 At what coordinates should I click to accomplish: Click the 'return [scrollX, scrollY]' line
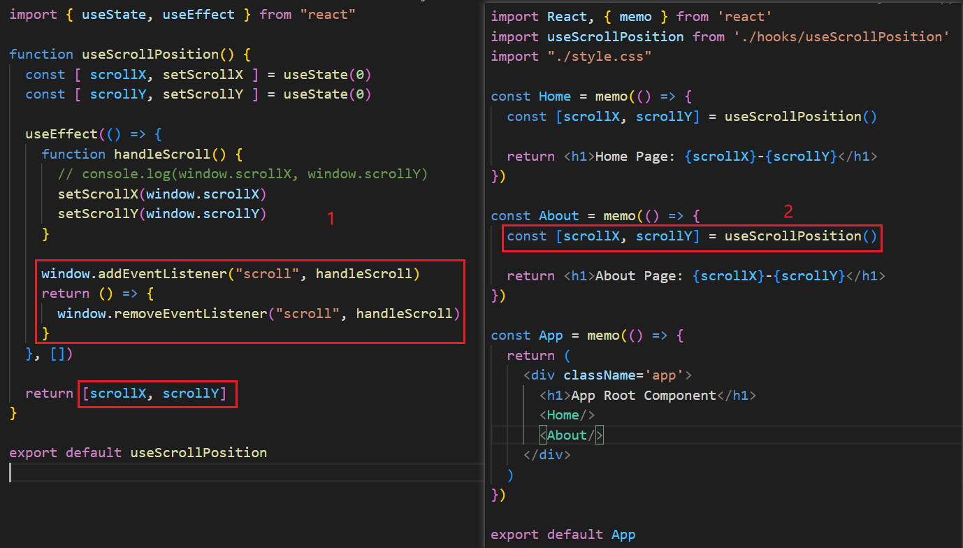(126, 394)
